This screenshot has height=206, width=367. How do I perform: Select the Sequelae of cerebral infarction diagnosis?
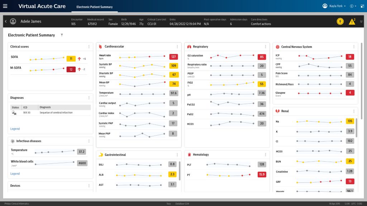pos(56,113)
